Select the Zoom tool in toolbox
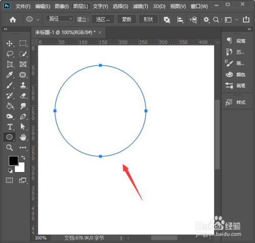Viewport: 255px width, 243px height. [x=10, y=148]
